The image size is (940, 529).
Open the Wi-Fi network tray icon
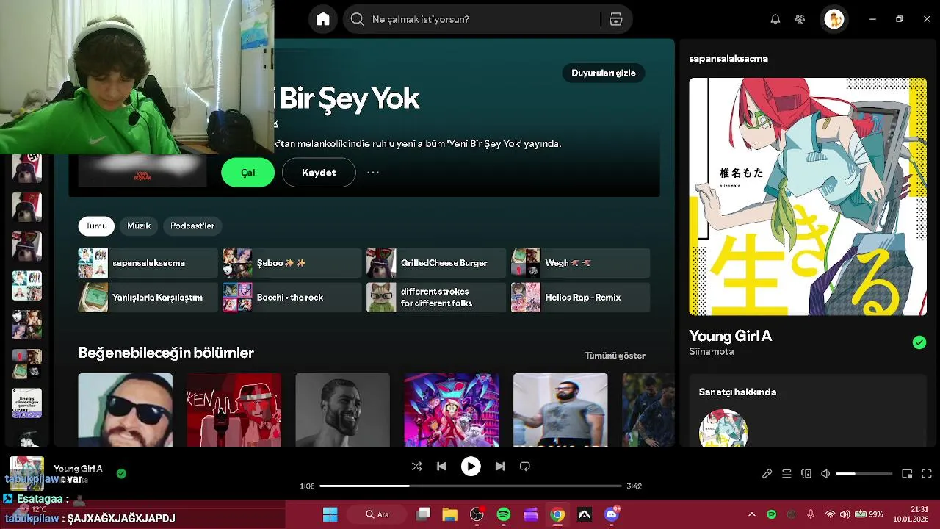click(x=831, y=514)
